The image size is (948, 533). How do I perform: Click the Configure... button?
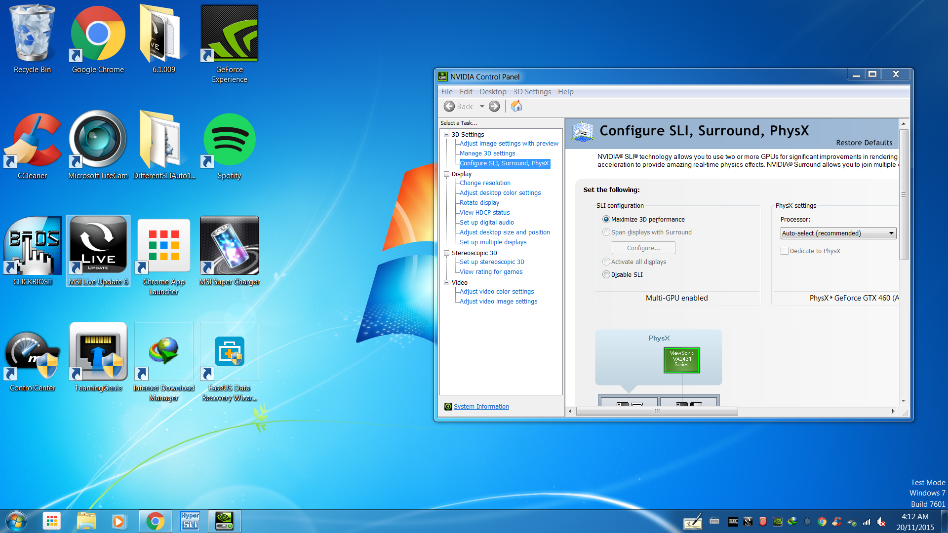click(643, 248)
